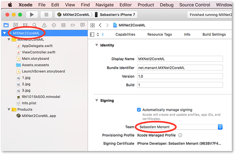Screen dimensions: 235x154
Task: Go forward in editor history
Action: coord(107,25)
